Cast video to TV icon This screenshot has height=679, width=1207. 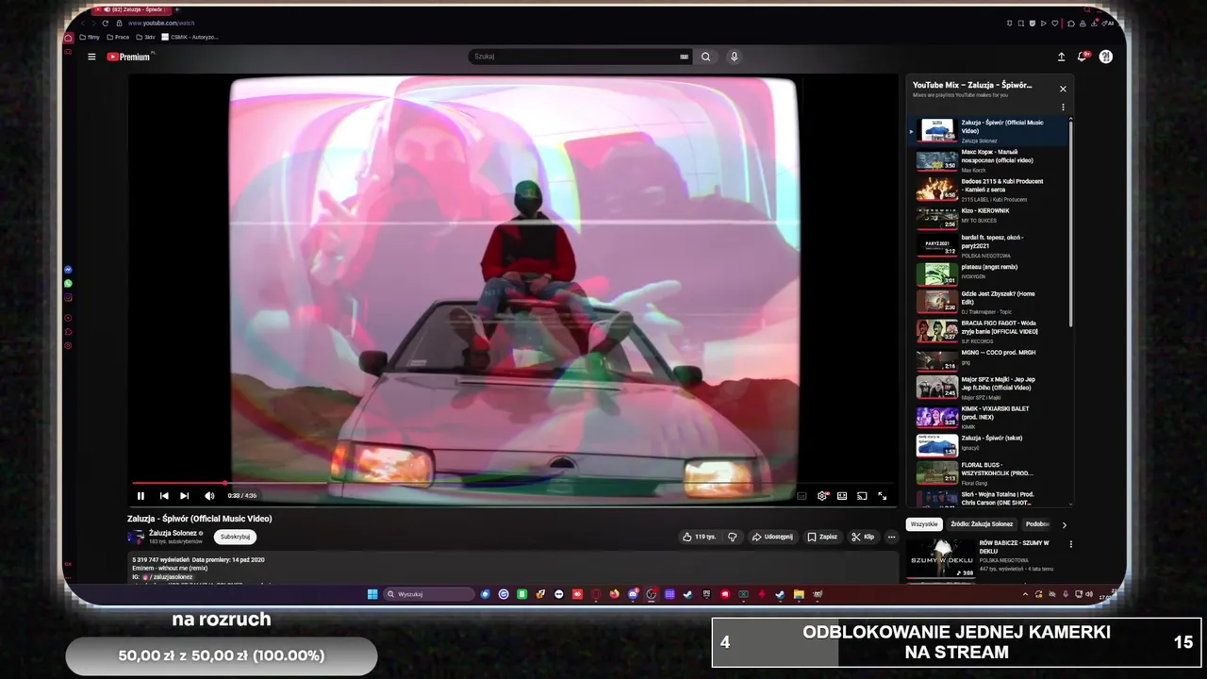pos(862,495)
